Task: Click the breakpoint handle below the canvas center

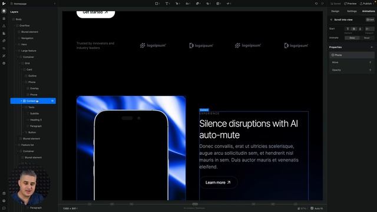Action: tap(195, 204)
